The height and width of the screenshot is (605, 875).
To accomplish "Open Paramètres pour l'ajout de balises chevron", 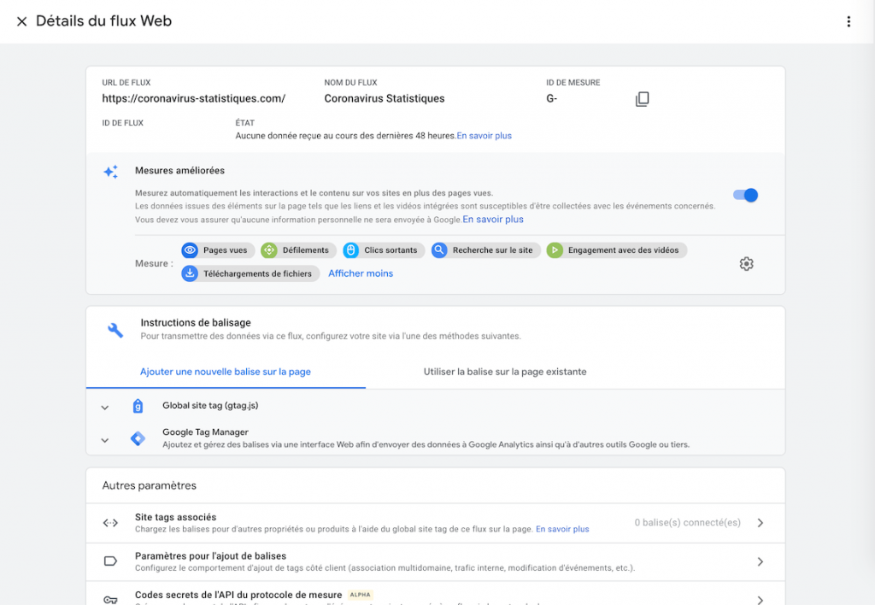I will (760, 561).
